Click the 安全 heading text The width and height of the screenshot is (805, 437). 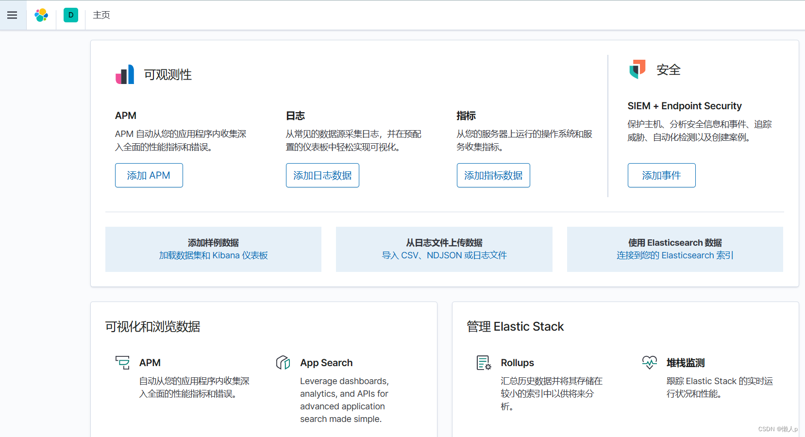[669, 70]
